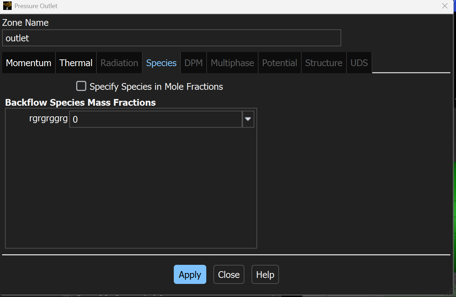Click the Pressure Outlet title bar text

(x=36, y=6)
